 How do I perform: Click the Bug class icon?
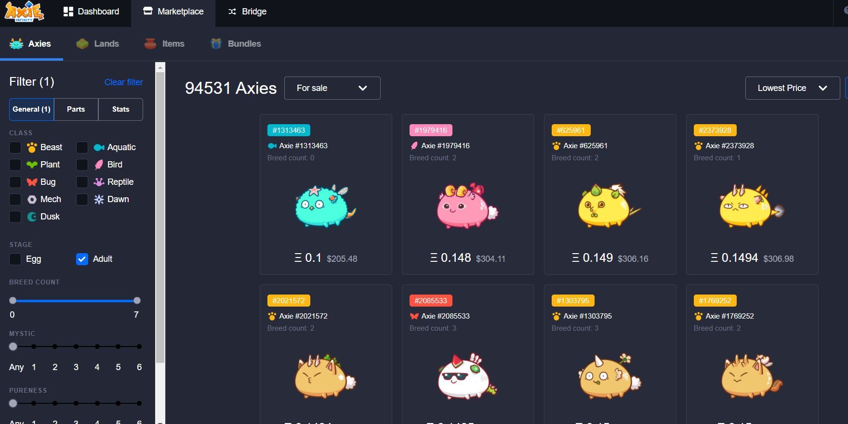coord(32,182)
